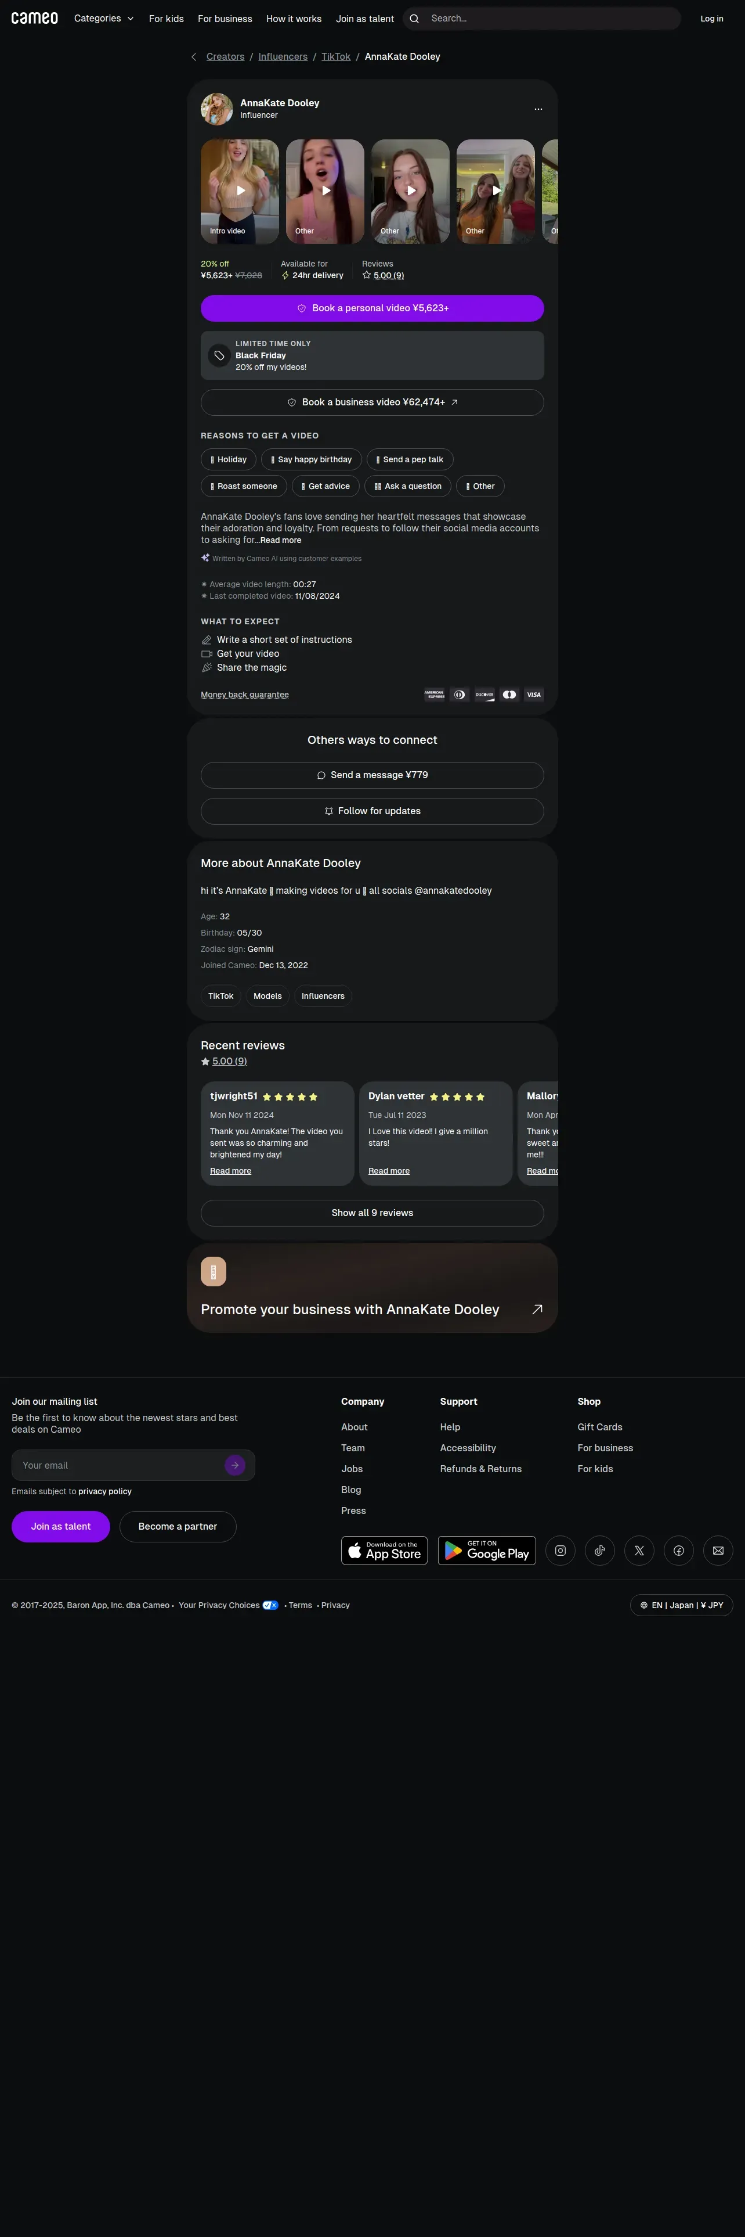
Task: Open the For kids page
Action: click(167, 18)
